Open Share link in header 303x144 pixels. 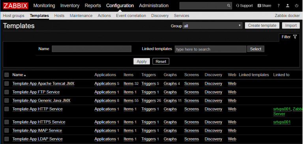[x=264, y=6]
